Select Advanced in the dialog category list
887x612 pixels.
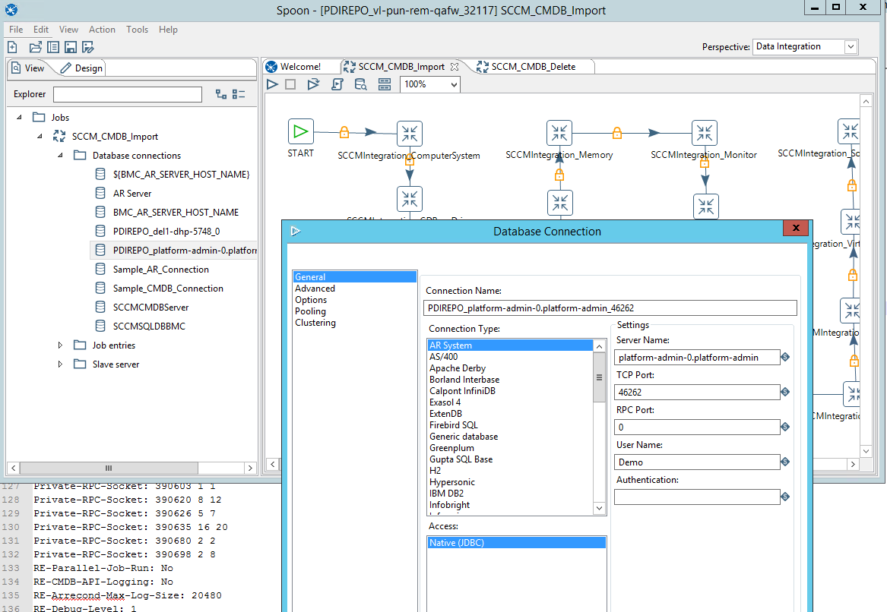pos(315,289)
